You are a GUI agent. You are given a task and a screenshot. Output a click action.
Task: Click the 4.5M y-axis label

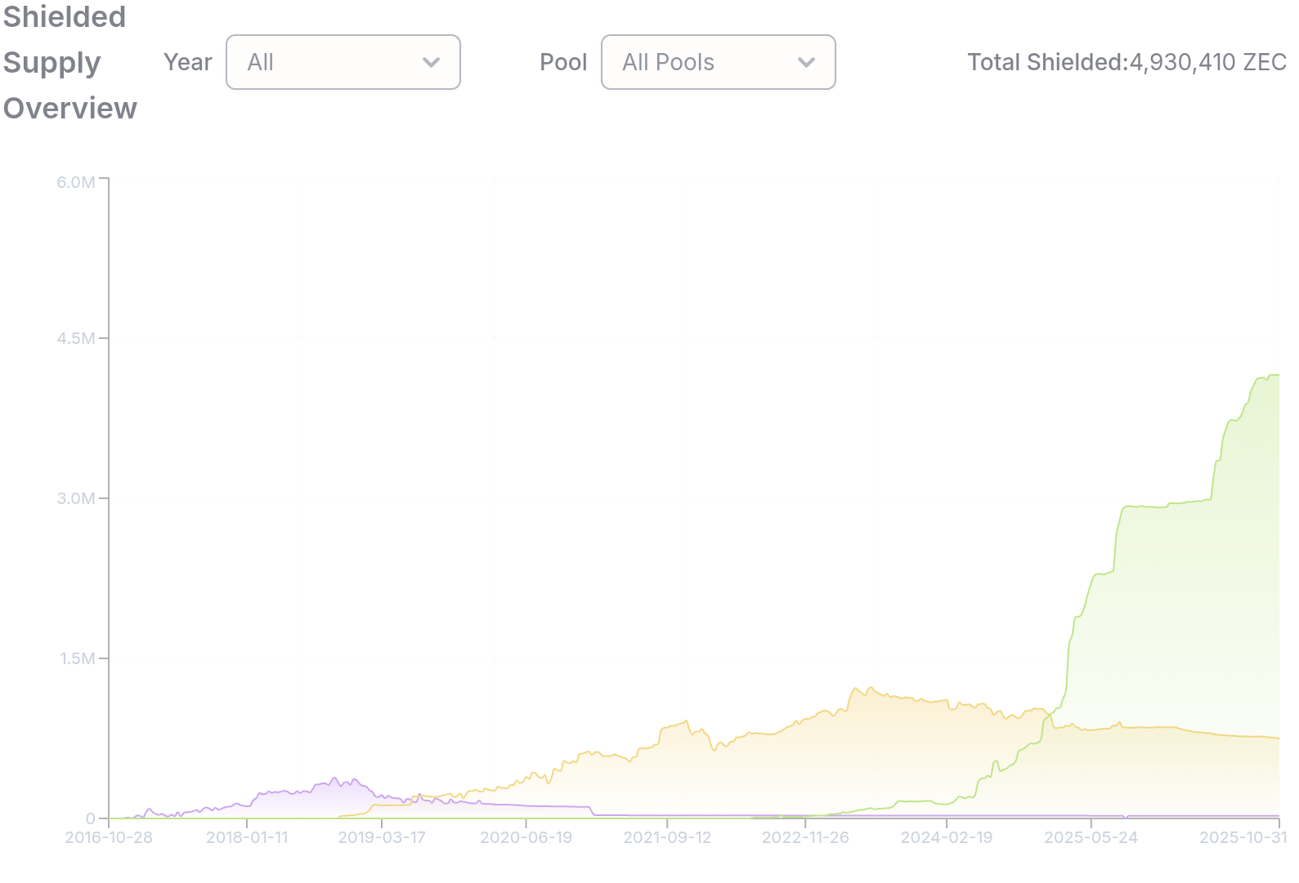[76, 338]
